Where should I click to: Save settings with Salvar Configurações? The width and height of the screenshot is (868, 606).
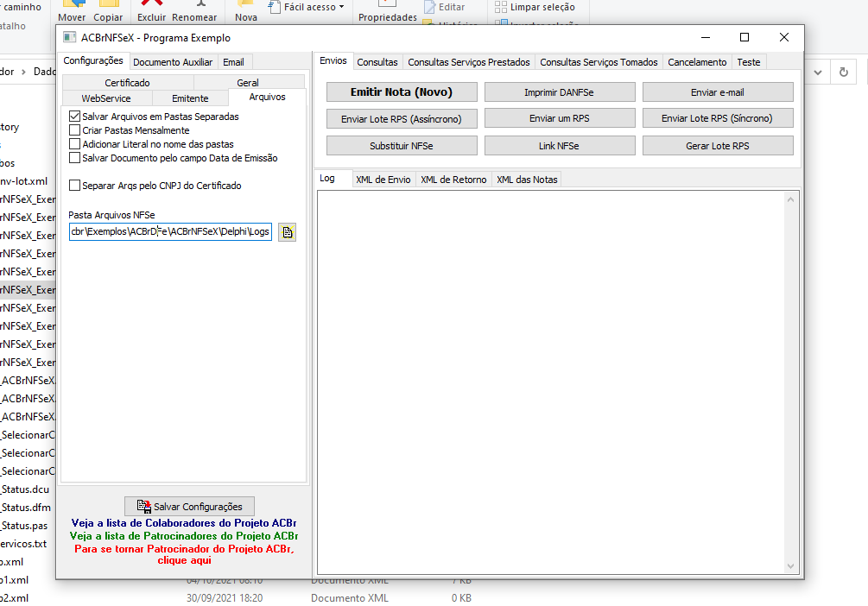[x=189, y=507]
